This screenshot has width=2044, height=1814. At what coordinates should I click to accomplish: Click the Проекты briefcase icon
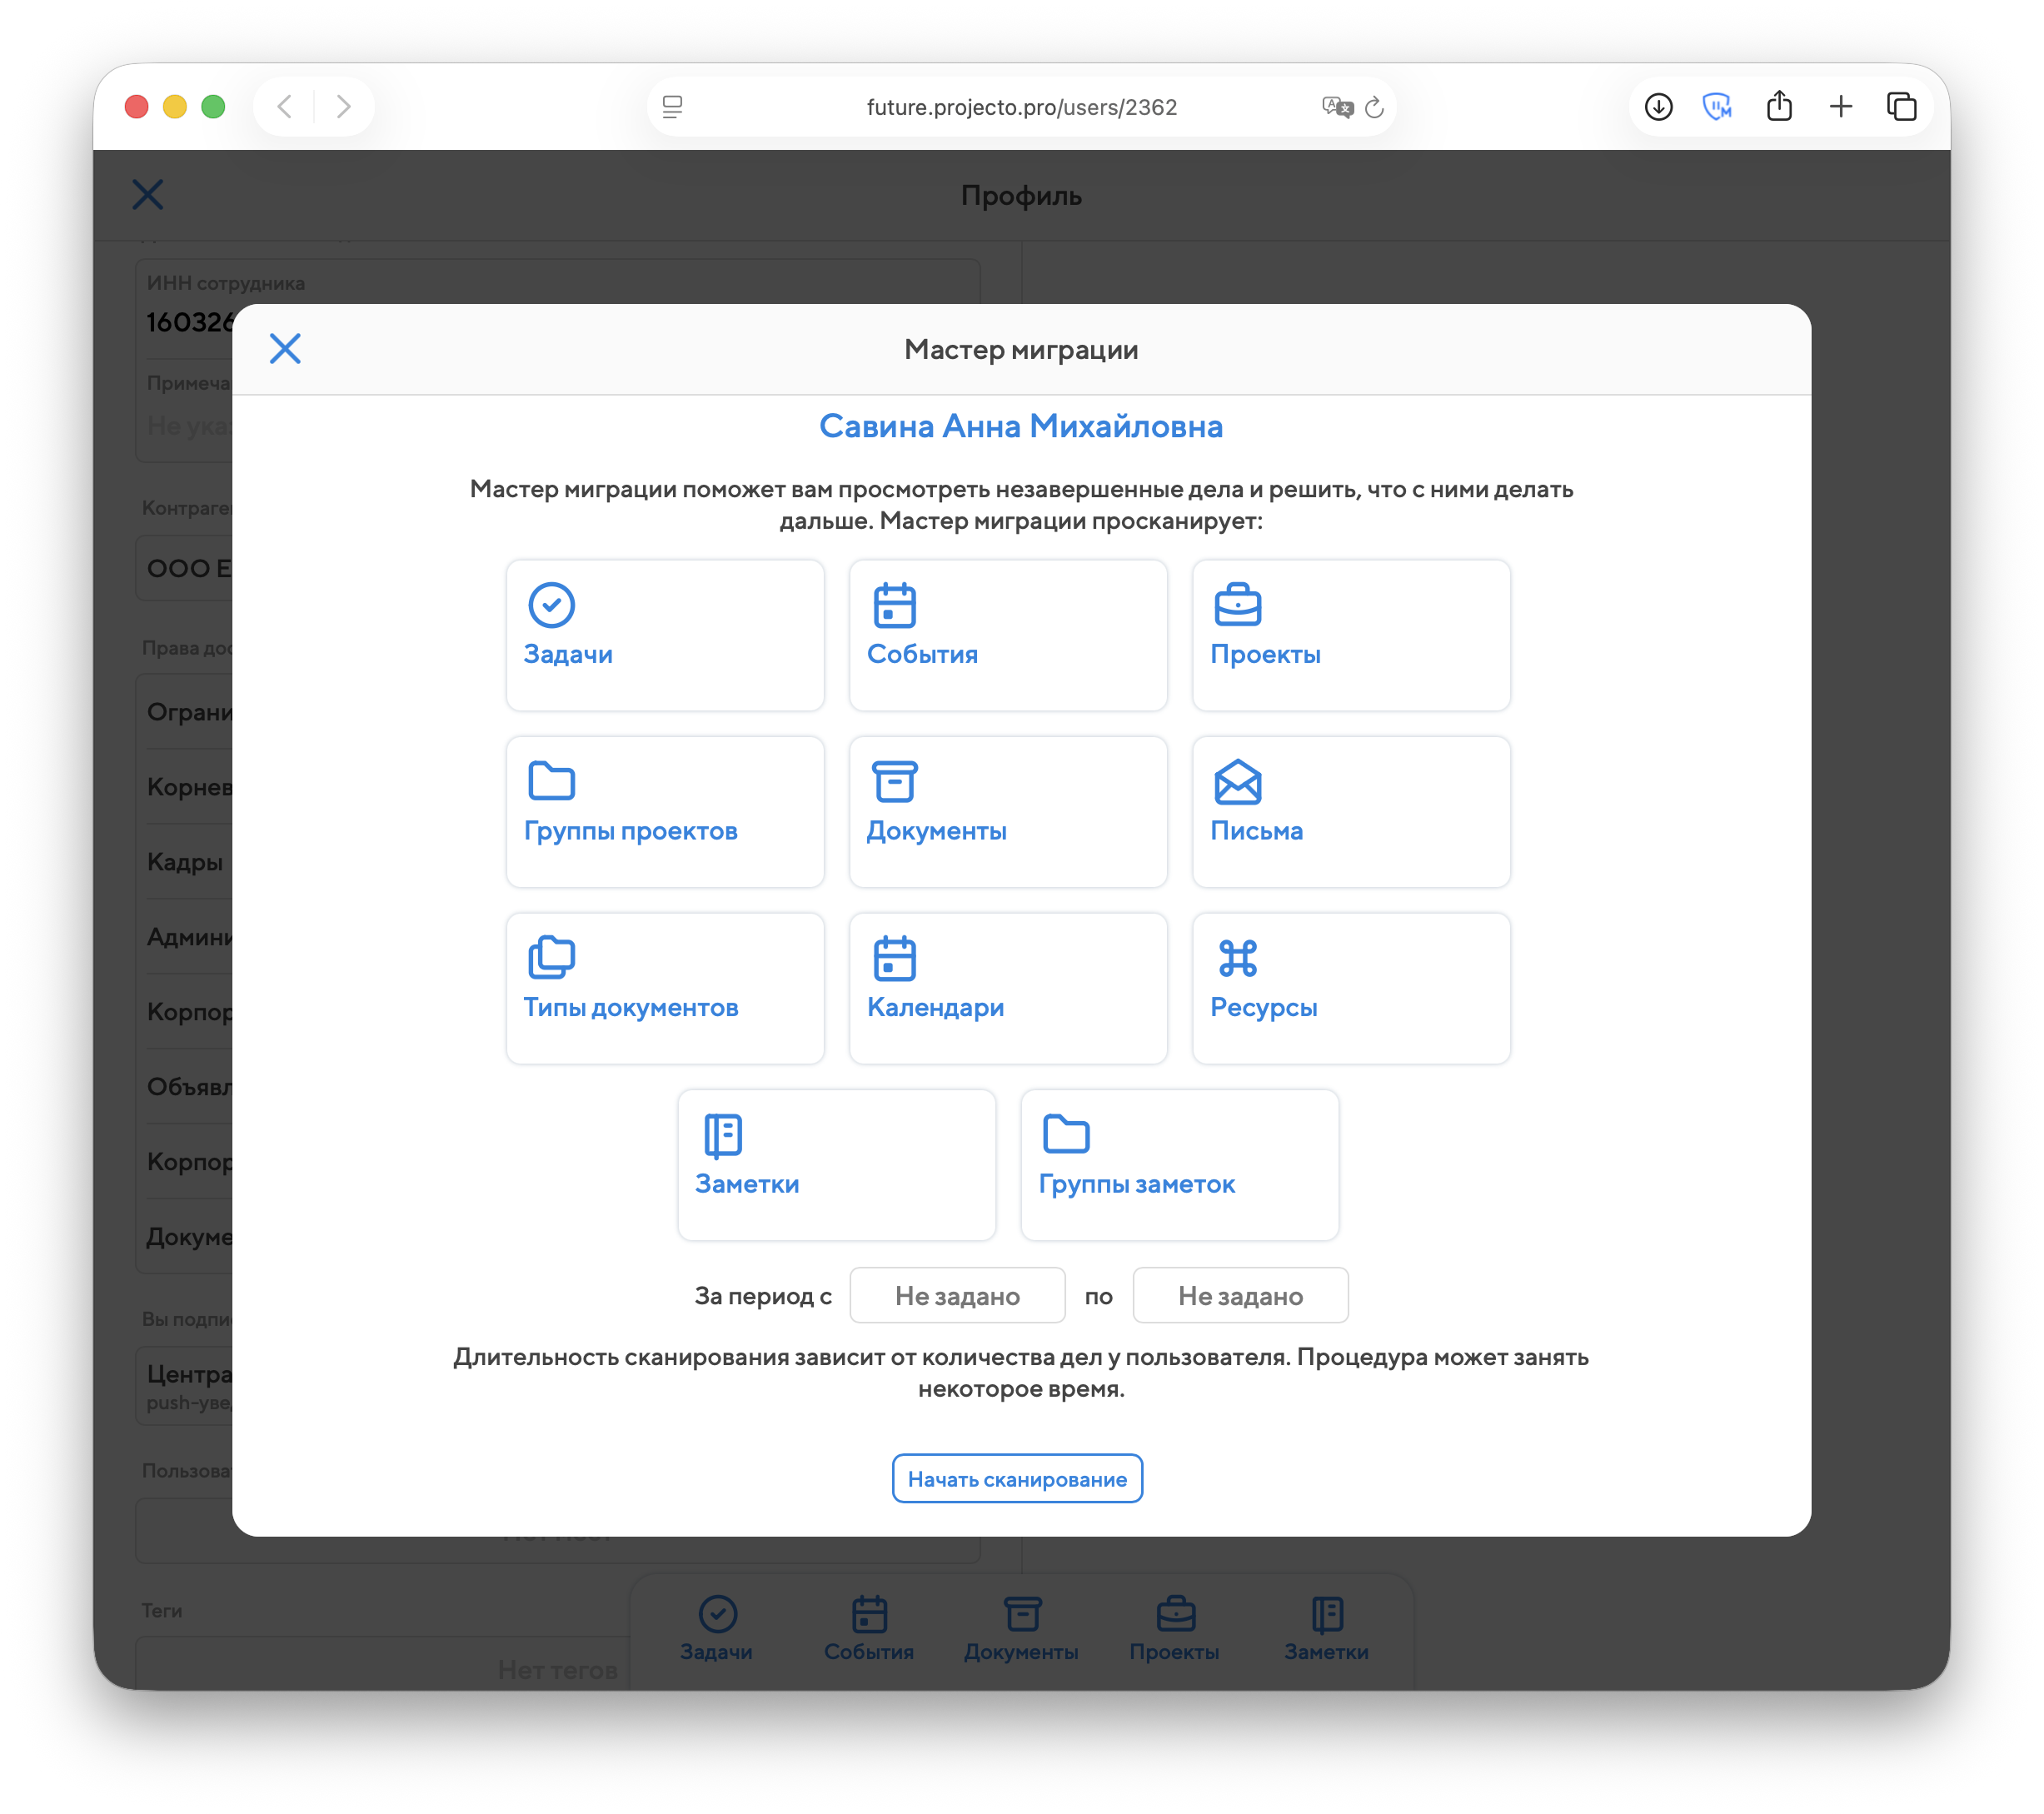coord(1237,605)
